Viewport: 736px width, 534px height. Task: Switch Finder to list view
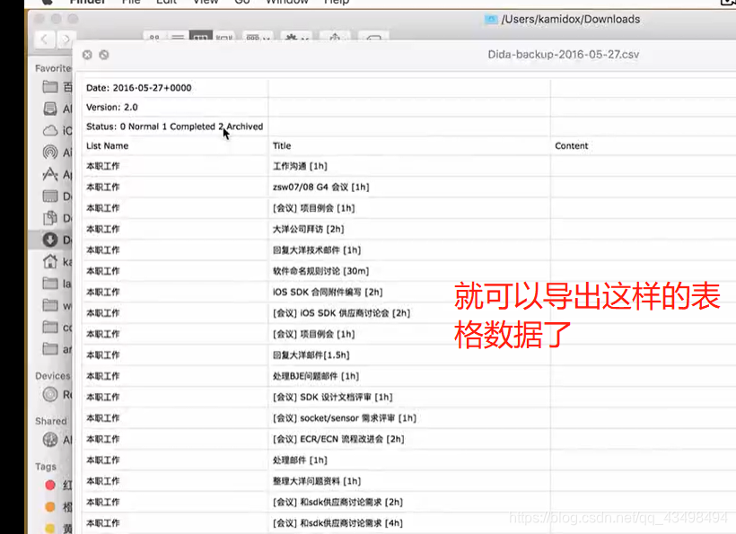point(178,37)
